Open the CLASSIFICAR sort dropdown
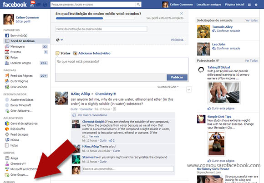This screenshot has width=264, height=183. coord(168,87)
